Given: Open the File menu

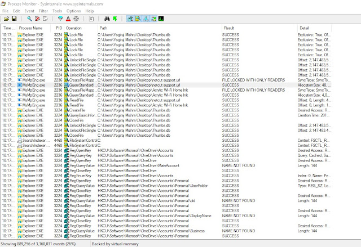Looking at the screenshot, I should click(x=5, y=11).
